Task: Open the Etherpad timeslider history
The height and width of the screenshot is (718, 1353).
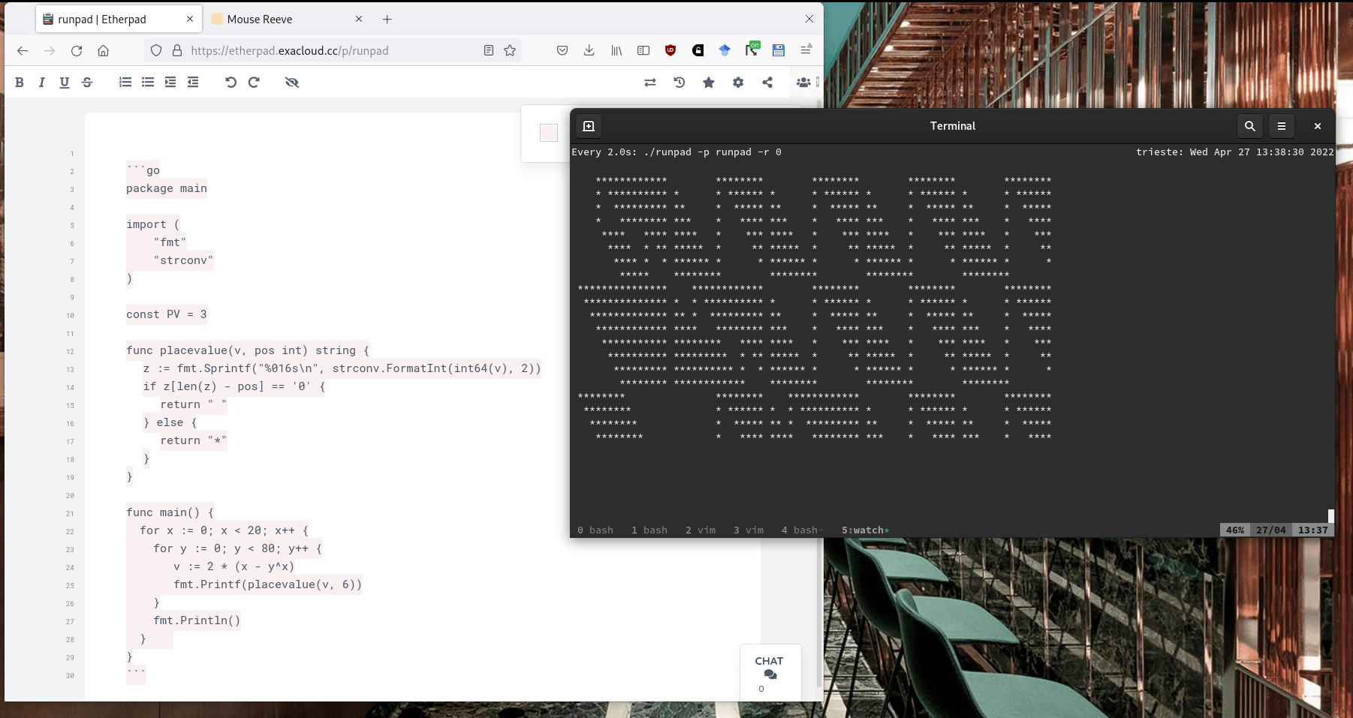Action: click(680, 83)
